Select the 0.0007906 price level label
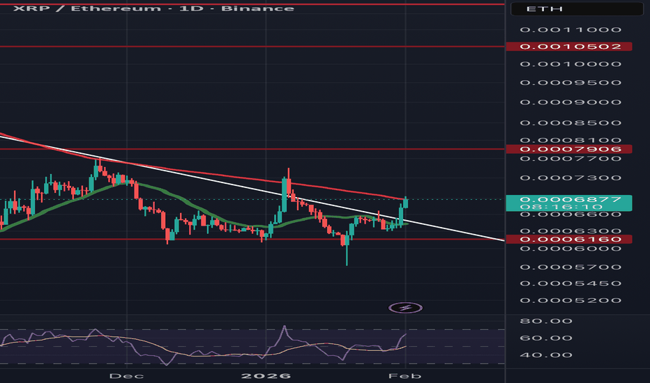This screenshot has height=383, width=650. pyautogui.click(x=569, y=149)
